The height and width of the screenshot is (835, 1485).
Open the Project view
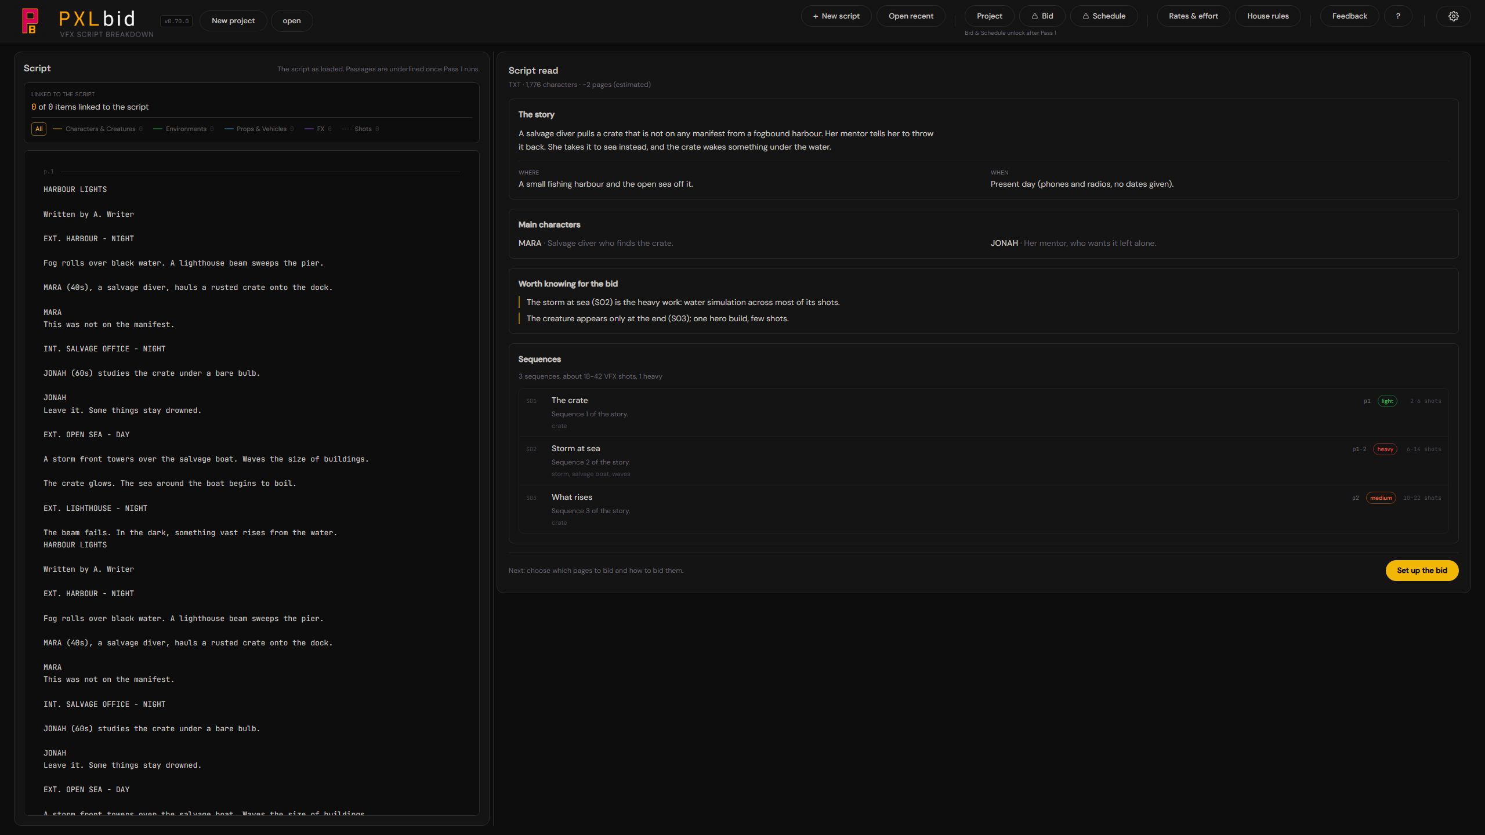tap(989, 16)
